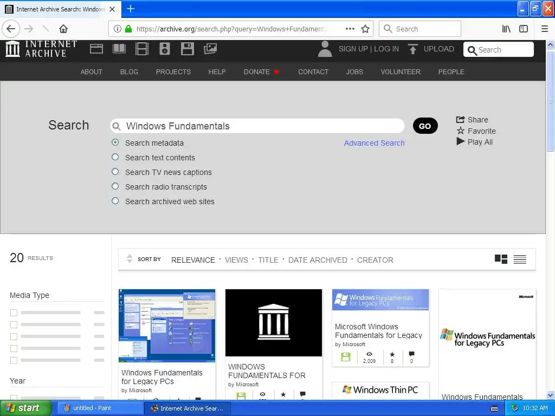Show site information icon in address bar
This screenshot has width=555, height=416.
click(118, 29)
